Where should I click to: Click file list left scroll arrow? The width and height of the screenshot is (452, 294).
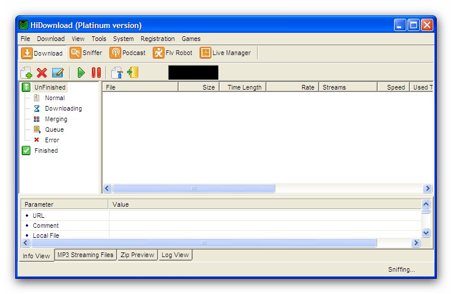(x=107, y=188)
